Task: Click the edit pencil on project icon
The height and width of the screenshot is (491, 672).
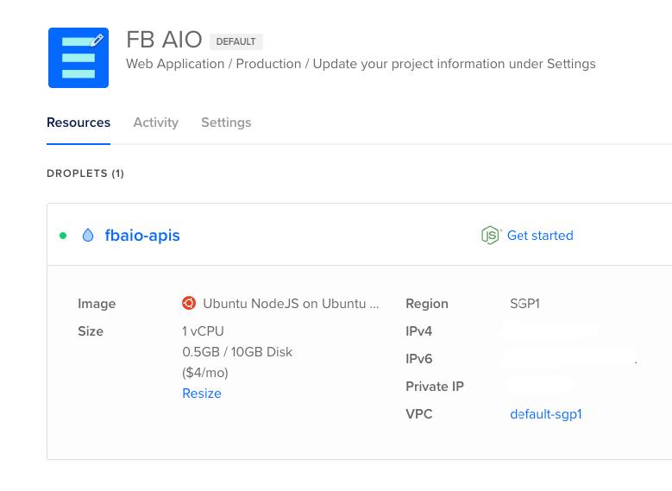Action: pos(97,40)
